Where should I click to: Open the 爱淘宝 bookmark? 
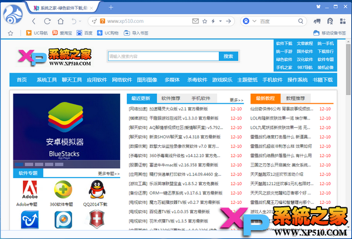click(62, 33)
